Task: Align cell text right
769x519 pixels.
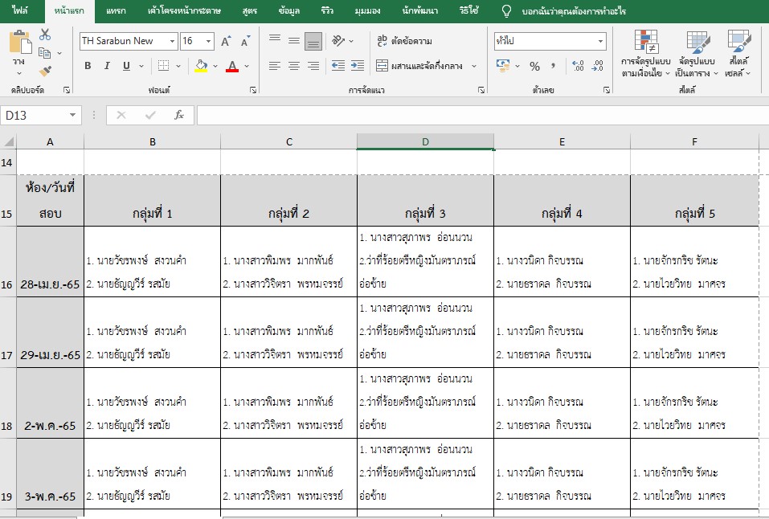Action: click(x=313, y=66)
